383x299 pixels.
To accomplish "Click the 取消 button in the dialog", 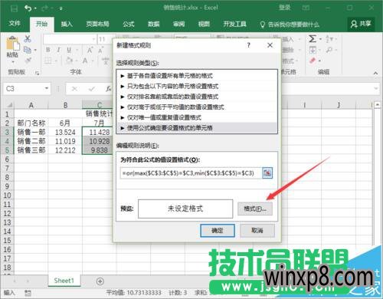I will pos(257,231).
